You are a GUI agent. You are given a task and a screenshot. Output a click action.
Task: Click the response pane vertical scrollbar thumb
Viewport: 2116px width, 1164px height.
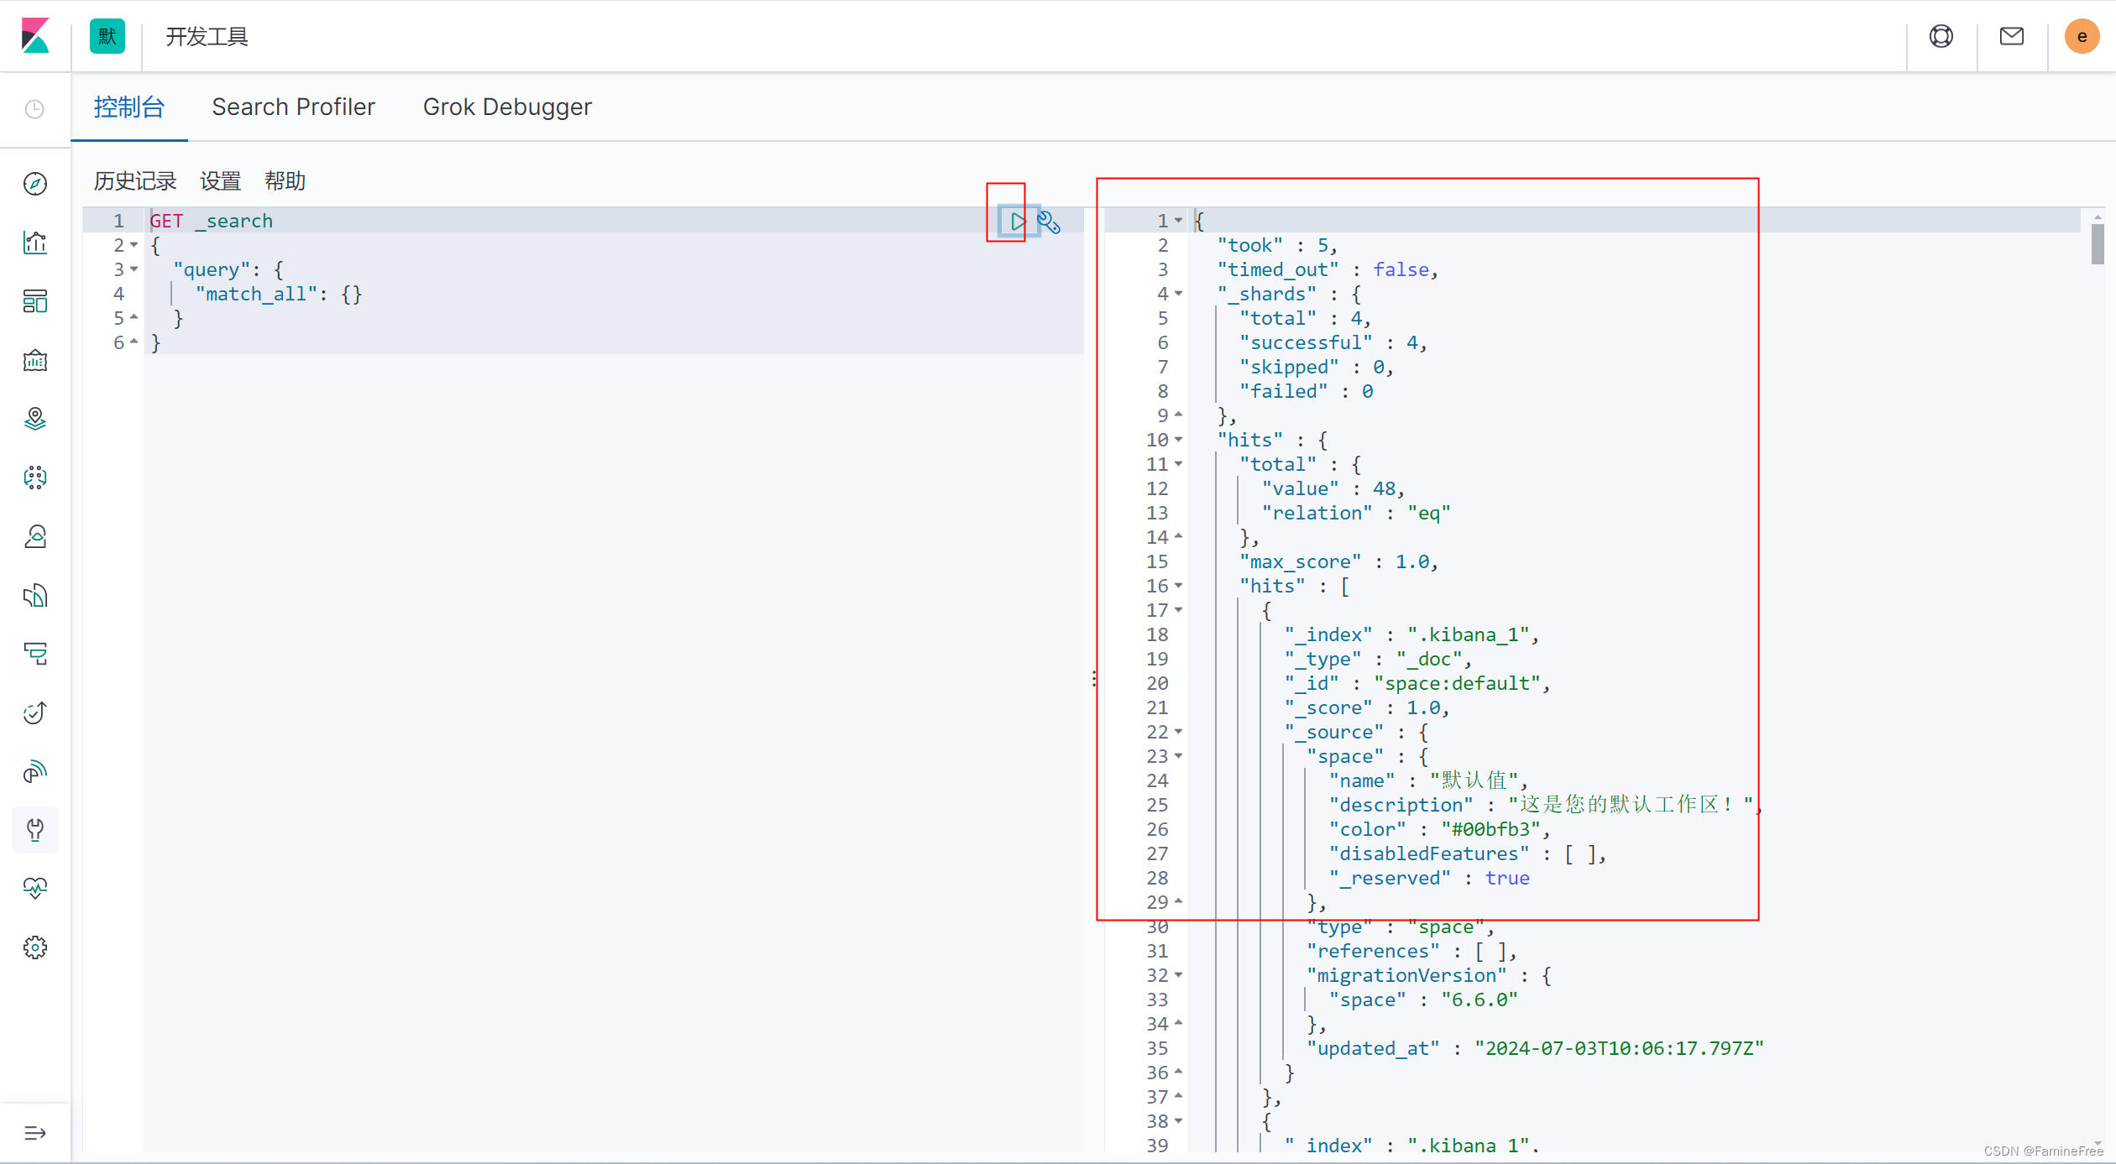(x=2097, y=244)
